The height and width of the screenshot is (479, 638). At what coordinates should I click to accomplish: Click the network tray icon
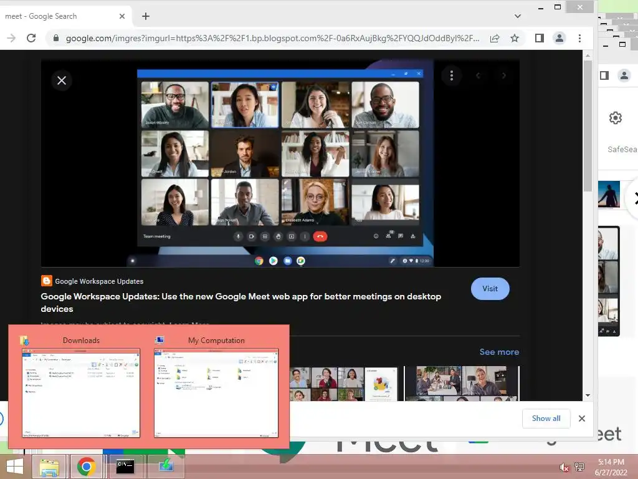pyautogui.click(x=579, y=467)
